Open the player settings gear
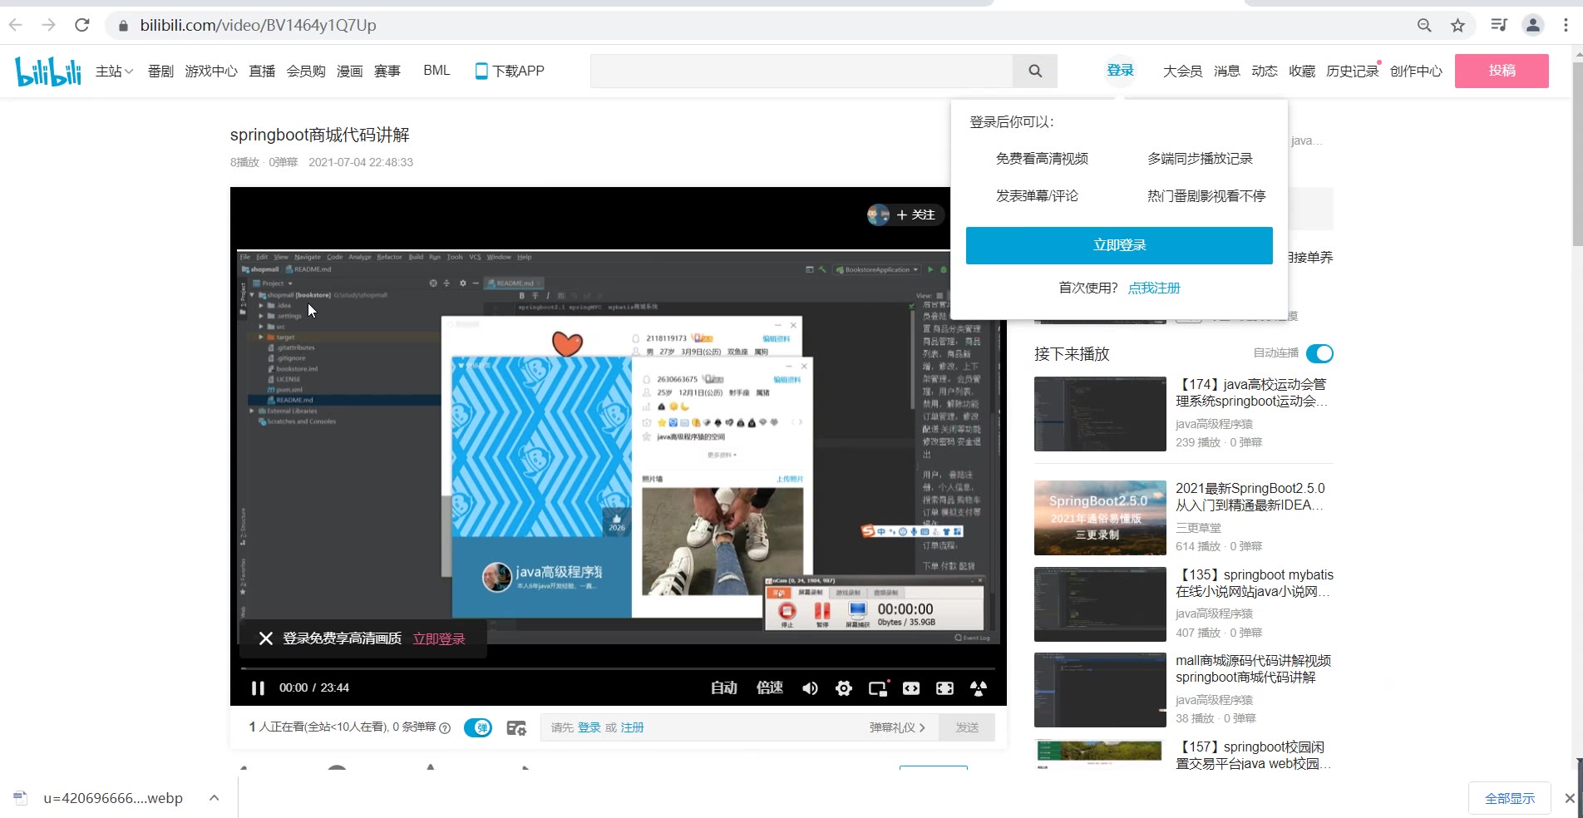Image resolution: width=1583 pixels, height=818 pixels. [844, 688]
